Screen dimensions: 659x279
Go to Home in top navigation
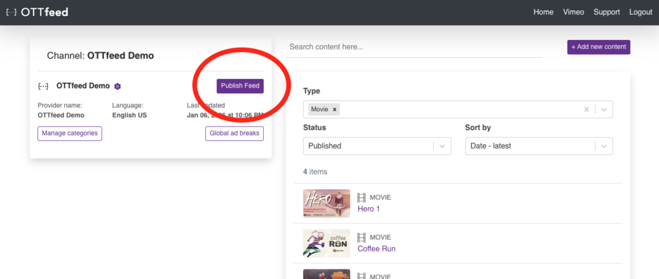click(x=543, y=12)
